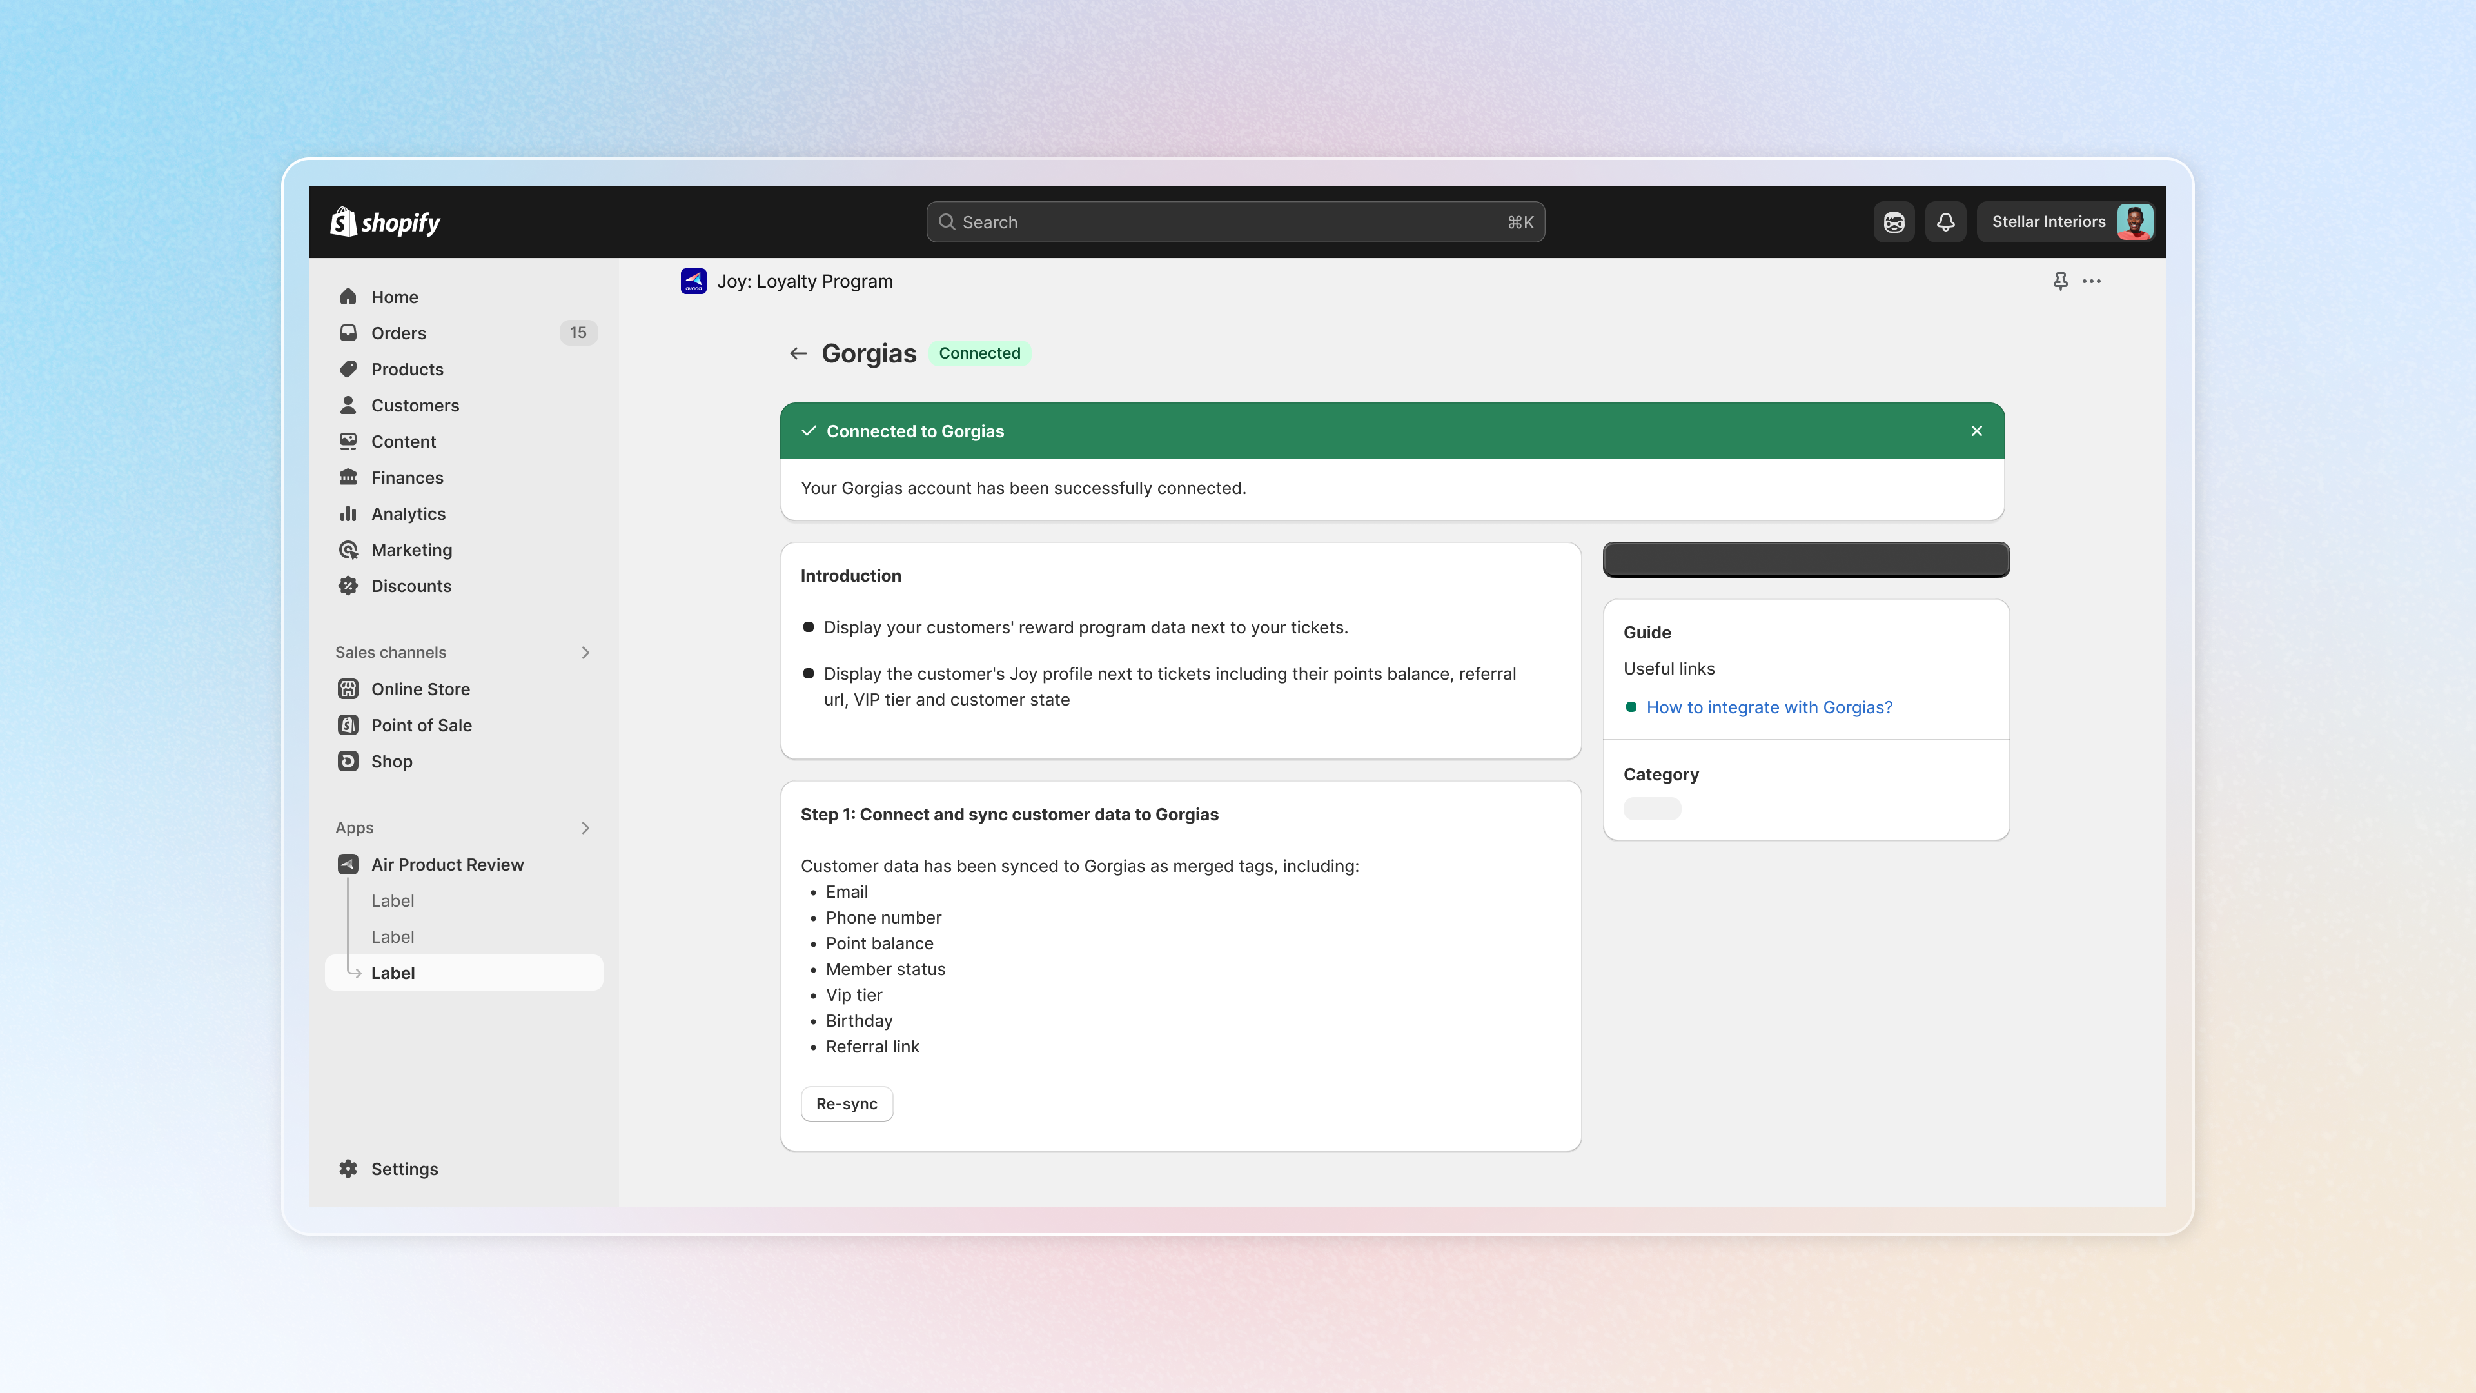Select the Air Product Review app
The height and width of the screenshot is (1393, 2476).
(447, 864)
